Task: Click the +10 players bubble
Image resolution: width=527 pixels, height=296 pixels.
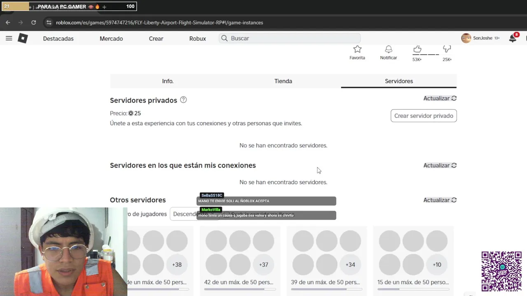Action: pyautogui.click(x=437, y=264)
